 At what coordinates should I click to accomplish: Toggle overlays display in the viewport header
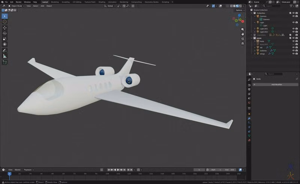(220, 6)
